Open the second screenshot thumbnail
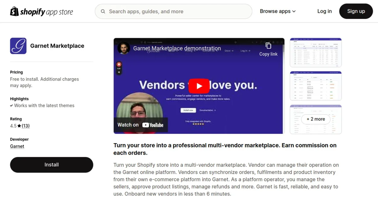The height and width of the screenshot is (204, 378). [316, 86]
